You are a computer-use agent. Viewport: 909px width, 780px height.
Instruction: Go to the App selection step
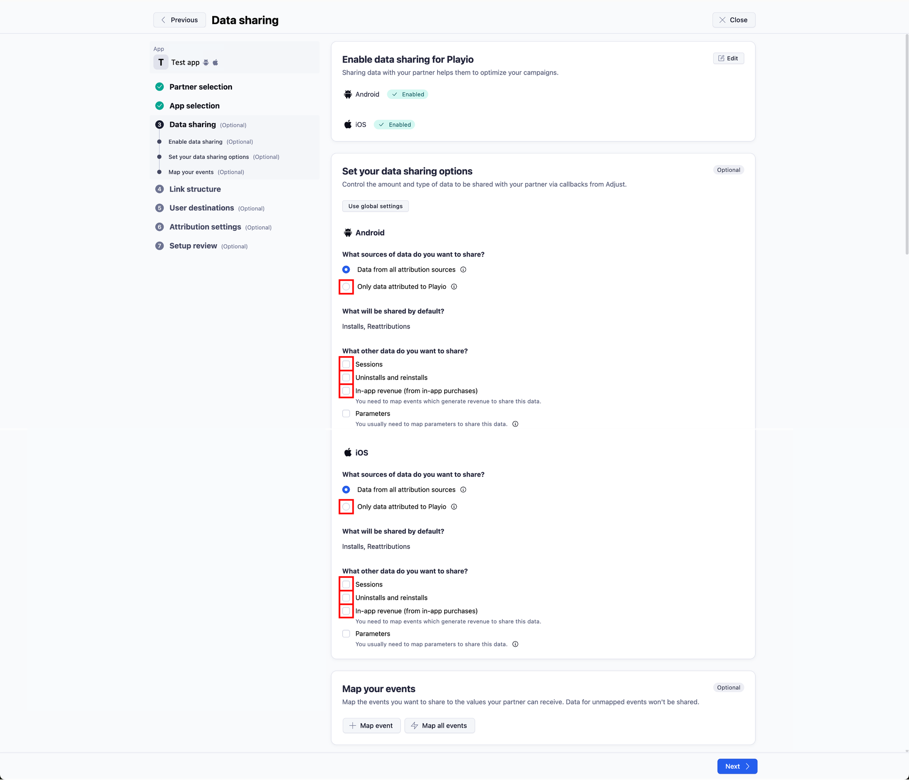[194, 106]
